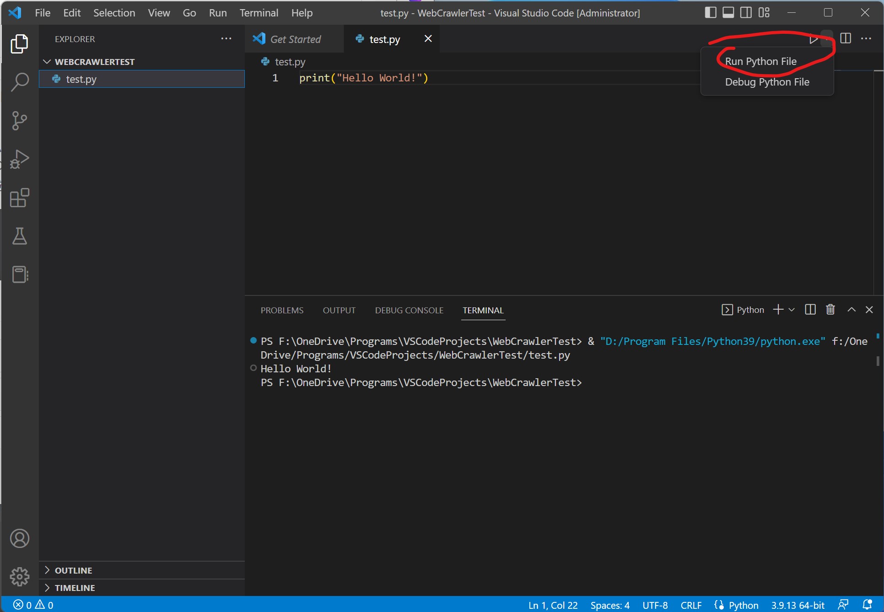Open Explorer Views and More Actions ellipsis
The height and width of the screenshot is (612, 884).
pyautogui.click(x=226, y=39)
